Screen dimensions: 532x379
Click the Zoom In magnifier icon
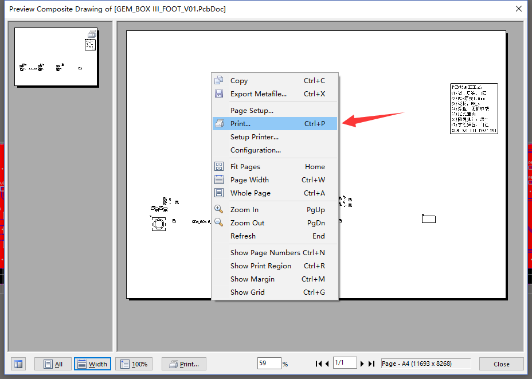[x=219, y=209]
